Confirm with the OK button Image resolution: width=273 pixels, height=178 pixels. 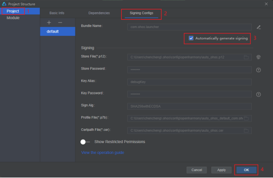[246, 170]
